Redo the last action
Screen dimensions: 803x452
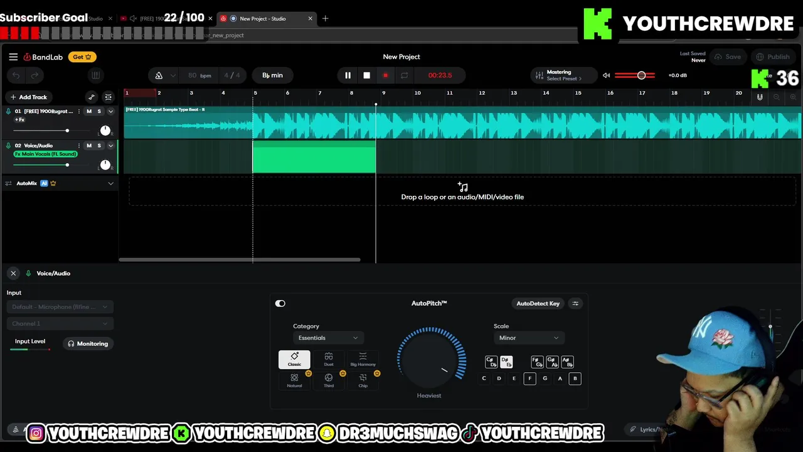click(x=35, y=75)
